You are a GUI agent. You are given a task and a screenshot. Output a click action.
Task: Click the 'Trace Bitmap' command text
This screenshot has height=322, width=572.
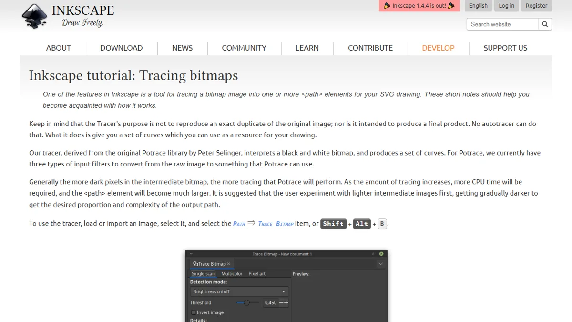tap(276, 224)
